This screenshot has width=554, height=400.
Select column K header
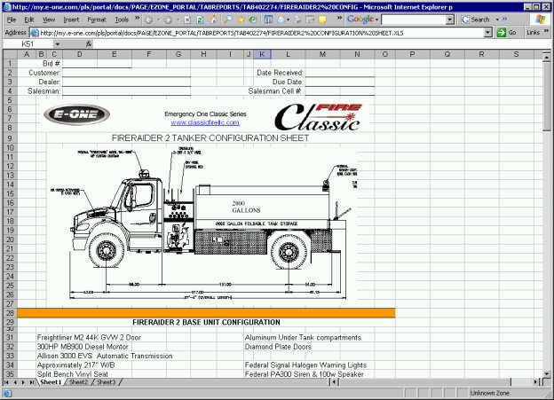[x=262, y=54]
